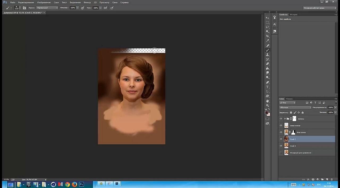Toggle airbrush mode in options bar
This screenshot has height=188, width=340.
105,8
